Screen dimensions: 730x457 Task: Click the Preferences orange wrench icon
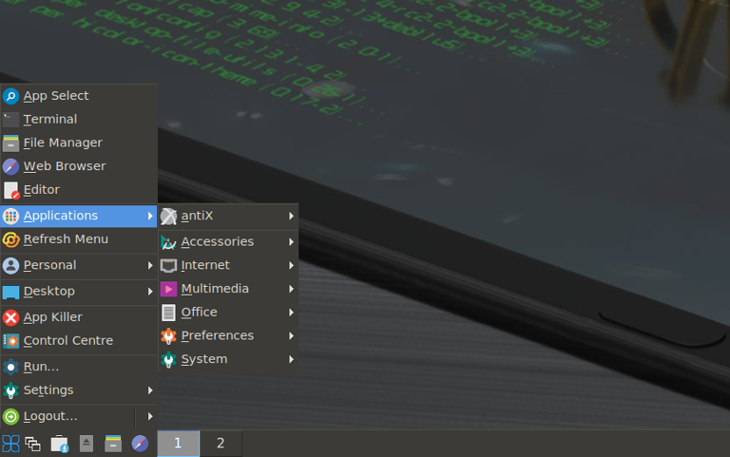pyautogui.click(x=168, y=336)
